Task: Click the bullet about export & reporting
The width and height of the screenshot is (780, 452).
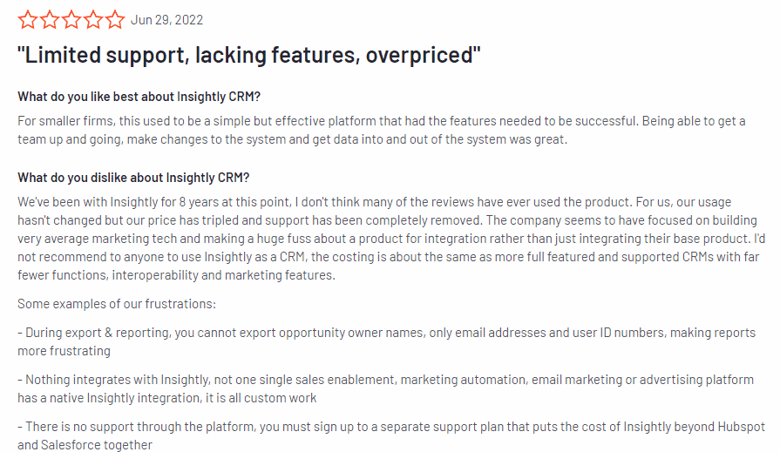Action: [387, 341]
